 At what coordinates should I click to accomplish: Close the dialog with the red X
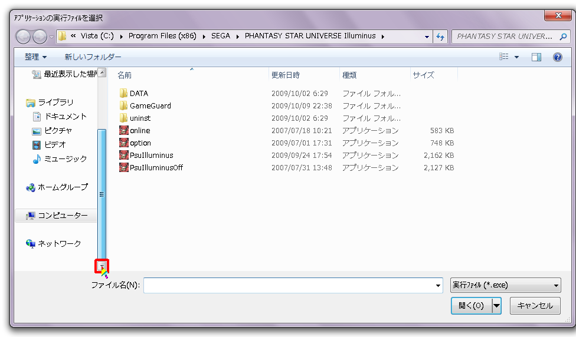coord(558,15)
